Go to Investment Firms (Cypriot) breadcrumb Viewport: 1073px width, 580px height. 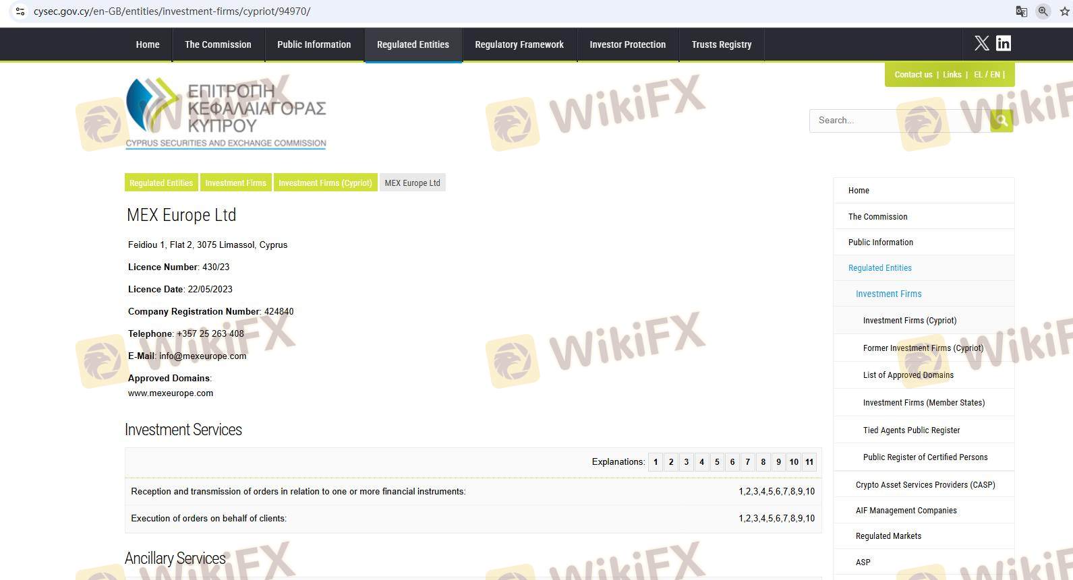pos(325,183)
